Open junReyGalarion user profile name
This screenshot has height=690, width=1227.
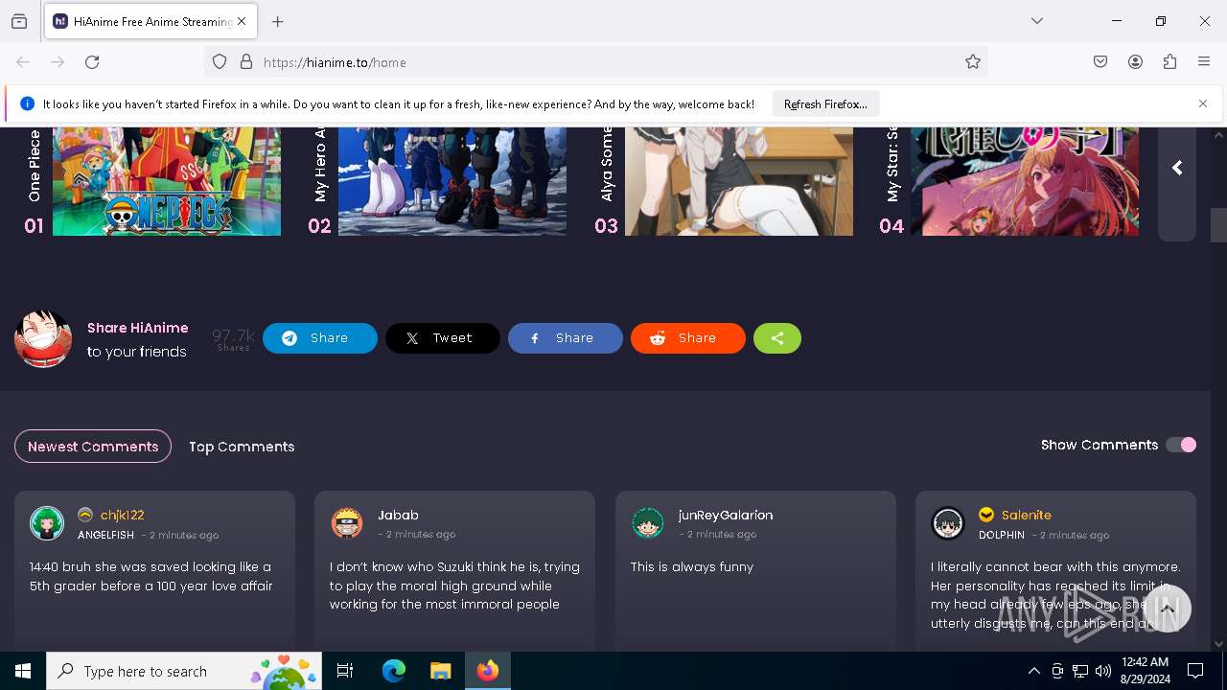[x=726, y=516]
